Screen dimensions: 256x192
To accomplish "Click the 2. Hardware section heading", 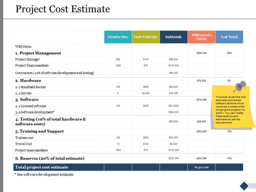I will pos(28,80).
